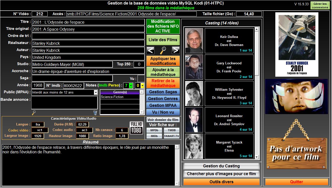Edit the N° Imdb field tt0062622
The width and height of the screenshot is (332, 188).
(73, 86)
